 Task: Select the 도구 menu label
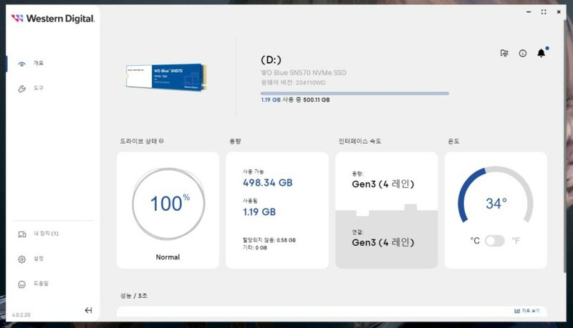pyautogui.click(x=39, y=88)
